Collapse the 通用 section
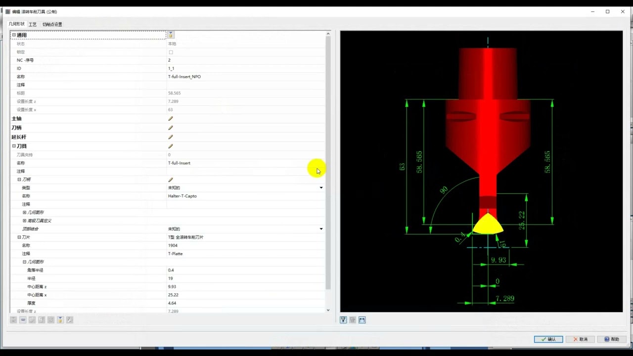 (14, 35)
